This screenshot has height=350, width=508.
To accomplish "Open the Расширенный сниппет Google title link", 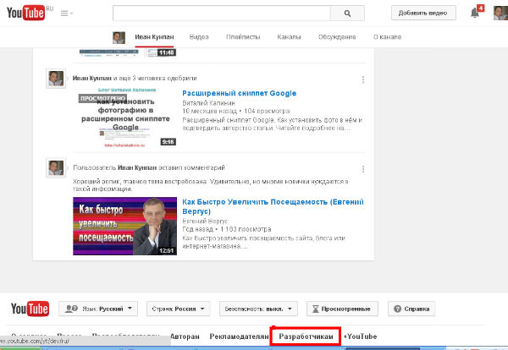I will tap(239, 93).
